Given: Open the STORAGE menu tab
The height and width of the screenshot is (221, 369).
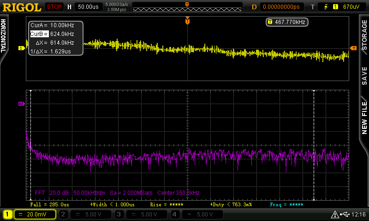Looking at the screenshot, I should [x=364, y=35].
